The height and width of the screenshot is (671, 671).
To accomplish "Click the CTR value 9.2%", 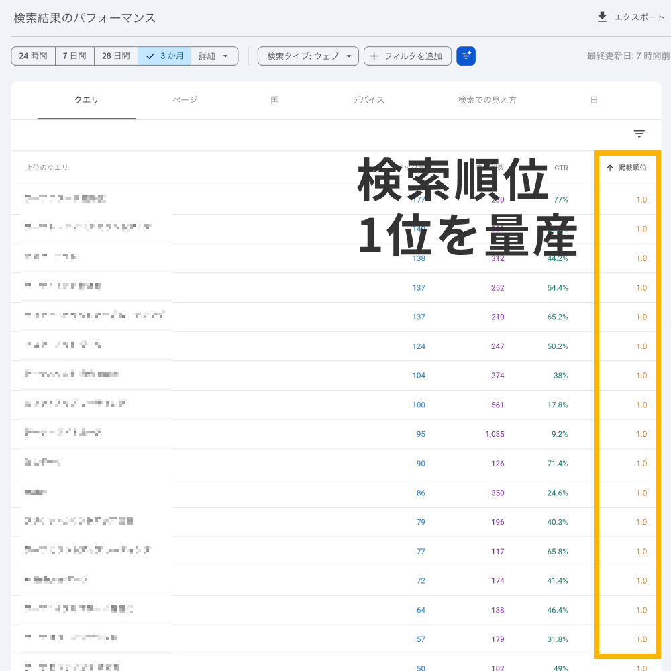I will tap(560, 434).
